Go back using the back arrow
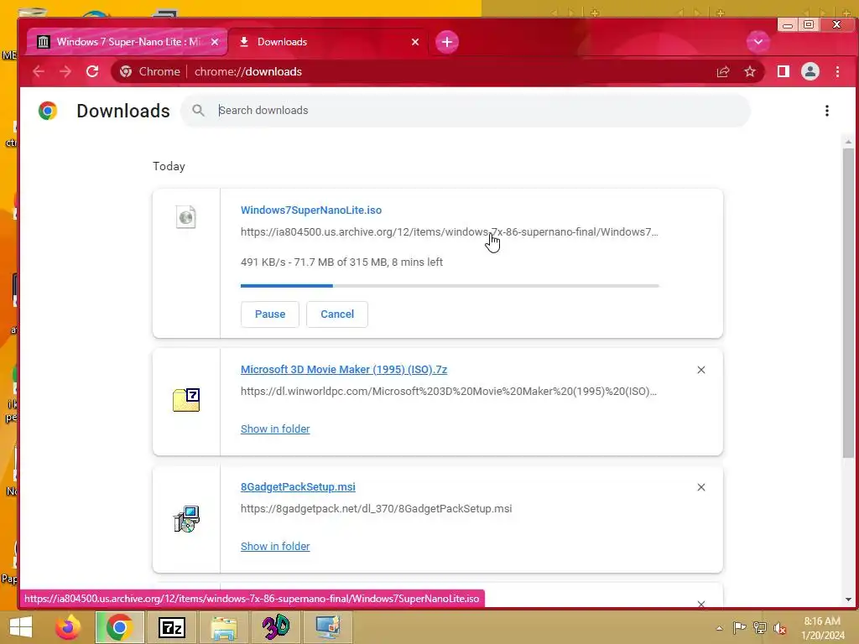 (39, 71)
